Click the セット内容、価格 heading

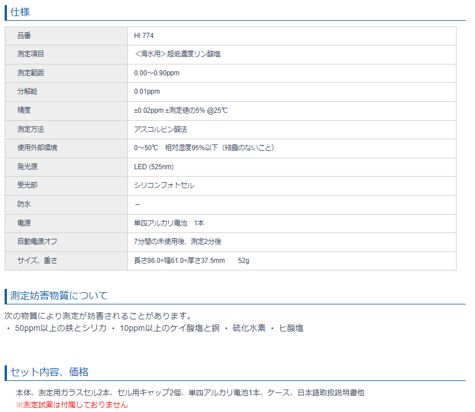tap(49, 372)
